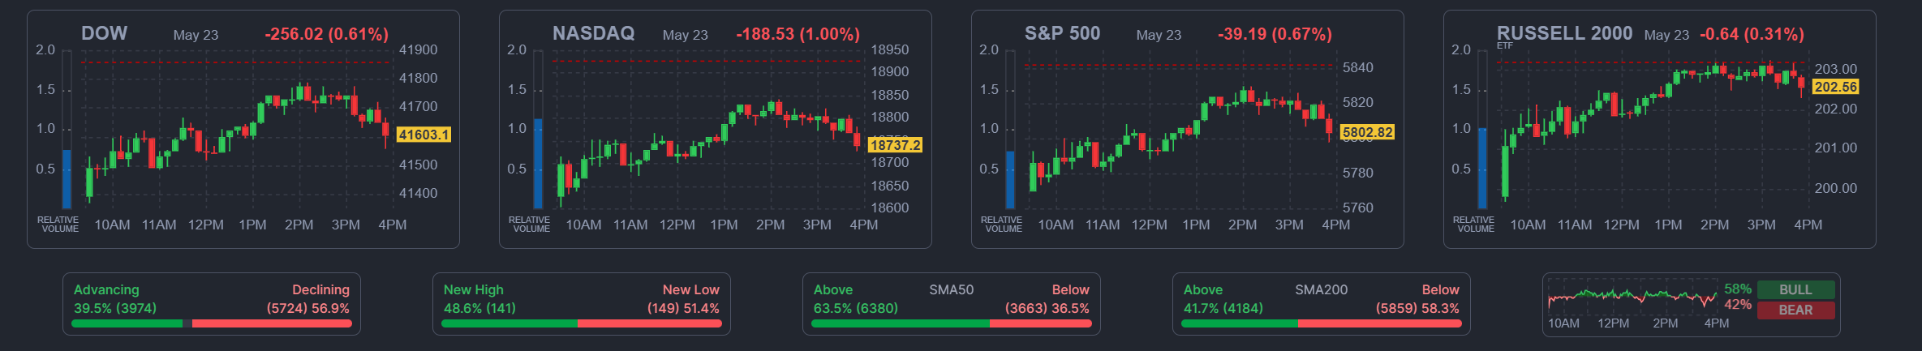Click the May 23 date on NASDAQ chart

point(685,35)
